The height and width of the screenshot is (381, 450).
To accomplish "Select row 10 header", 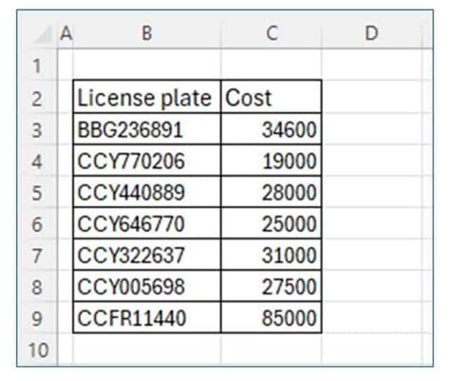I will pyautogui.click(x=37, y=350).
